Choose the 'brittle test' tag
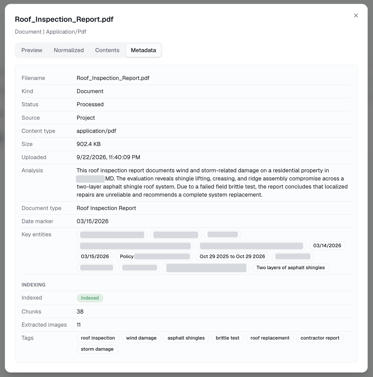This screenshot has height=377, width=373. click(x=228, y=338)
